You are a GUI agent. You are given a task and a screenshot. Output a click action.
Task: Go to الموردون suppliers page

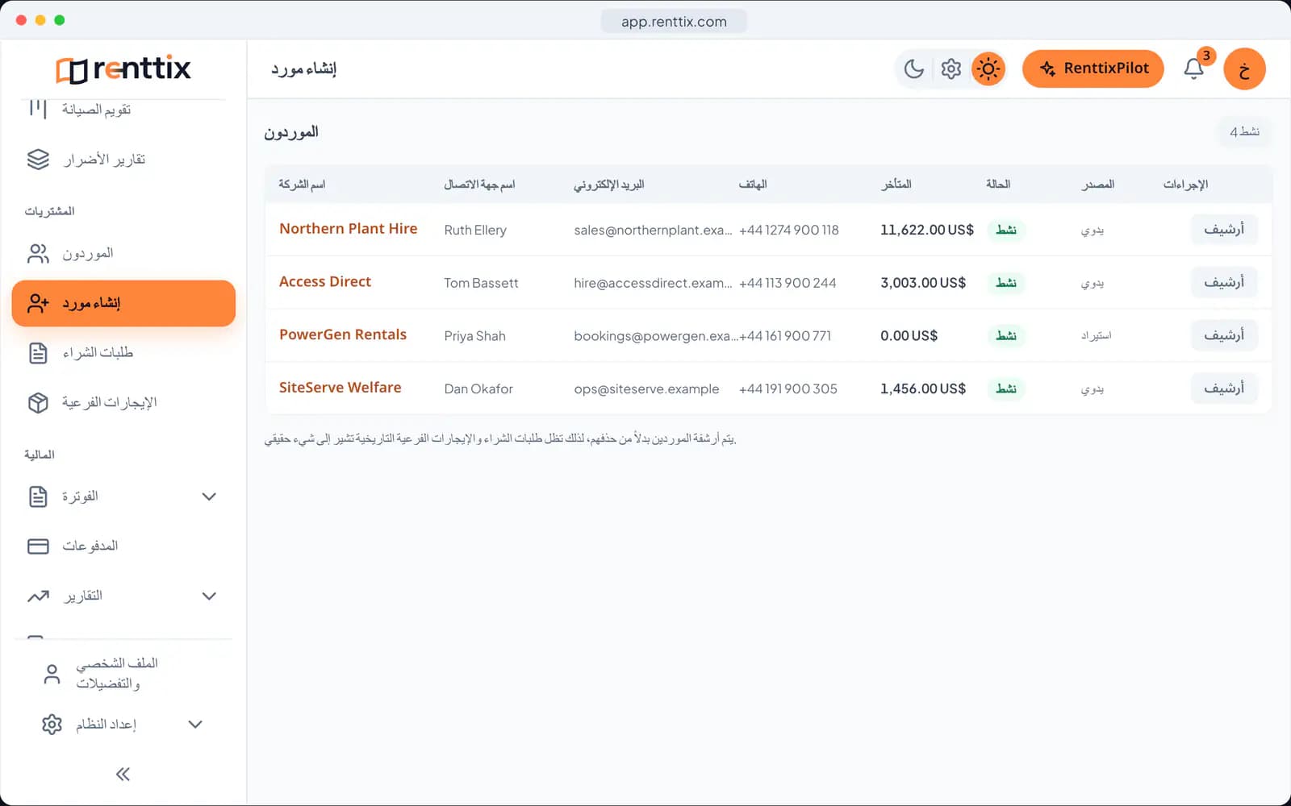[x=123, y=253]
